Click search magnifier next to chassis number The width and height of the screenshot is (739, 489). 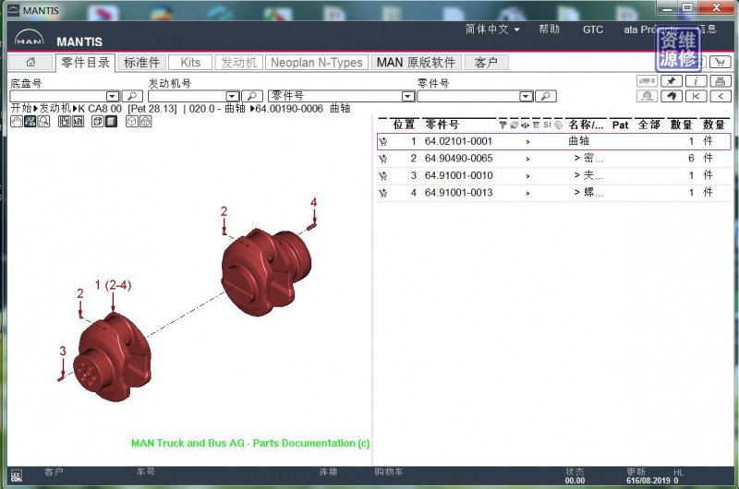pyautogui.click(x=132, y=96)
